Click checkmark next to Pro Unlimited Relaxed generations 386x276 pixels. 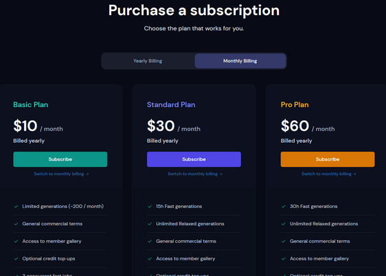(x=284, y=224)
